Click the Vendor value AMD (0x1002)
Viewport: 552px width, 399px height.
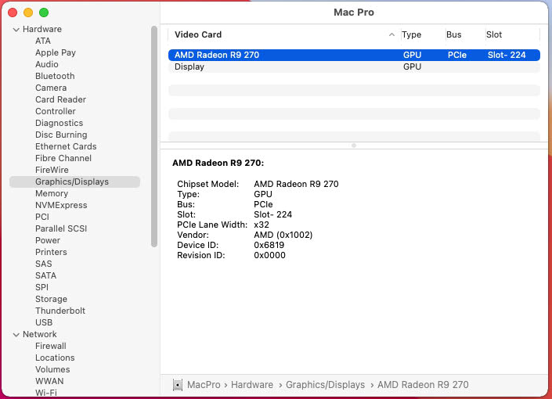point(283,235)
